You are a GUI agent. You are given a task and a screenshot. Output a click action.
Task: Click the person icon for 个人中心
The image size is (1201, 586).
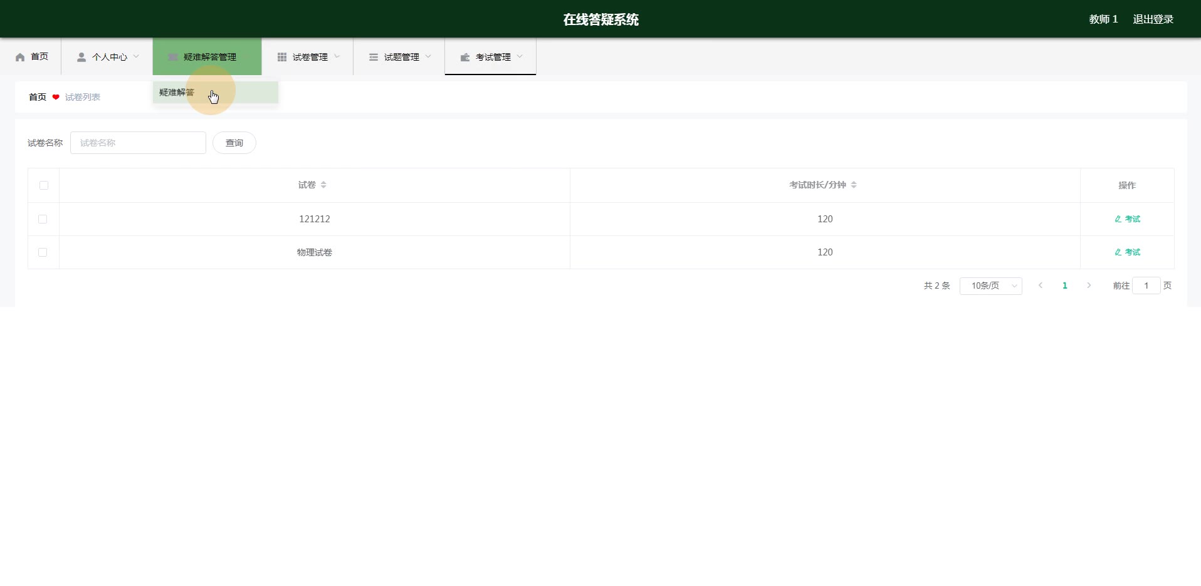81,57
